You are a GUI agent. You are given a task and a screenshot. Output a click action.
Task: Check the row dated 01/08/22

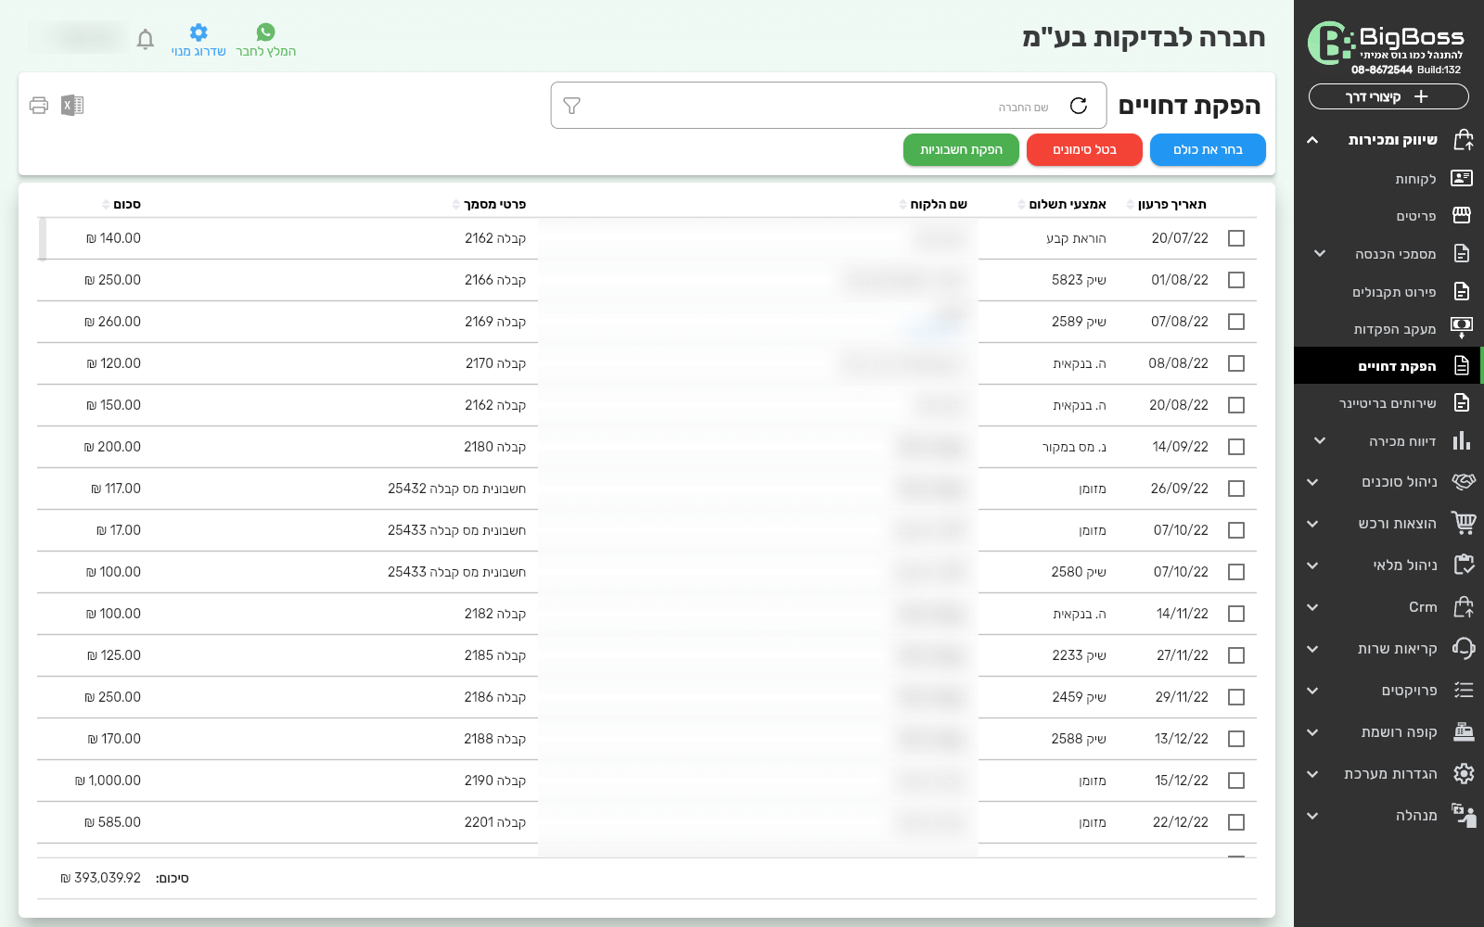[1236, 280]
